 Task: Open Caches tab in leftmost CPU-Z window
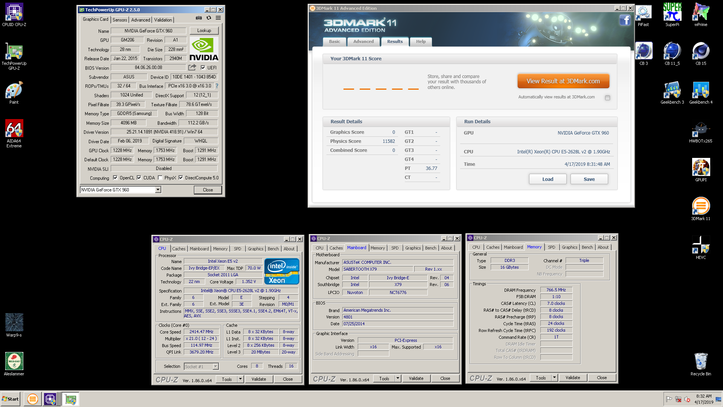pos(179,249)
